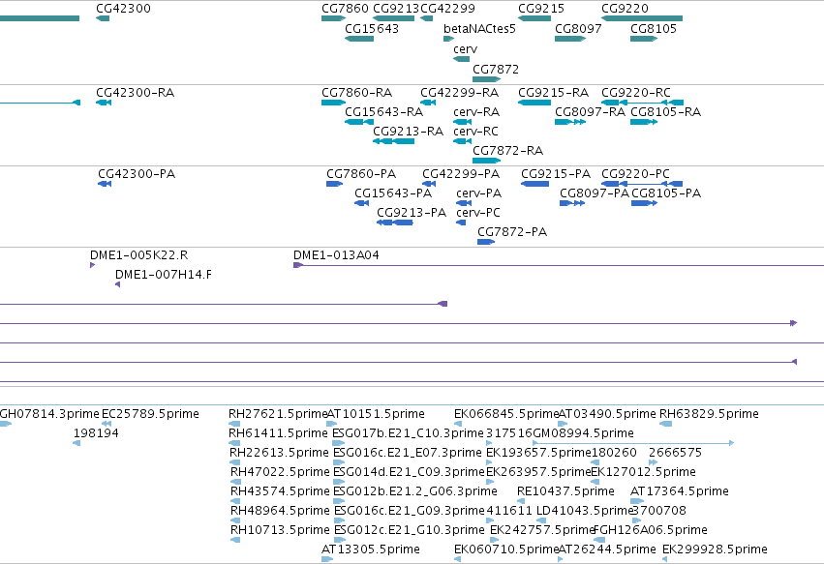The image size is (824, 564).
Task: Click the CG8105-RA transcript
Action: pyautogui.click(x=644, y=122)
